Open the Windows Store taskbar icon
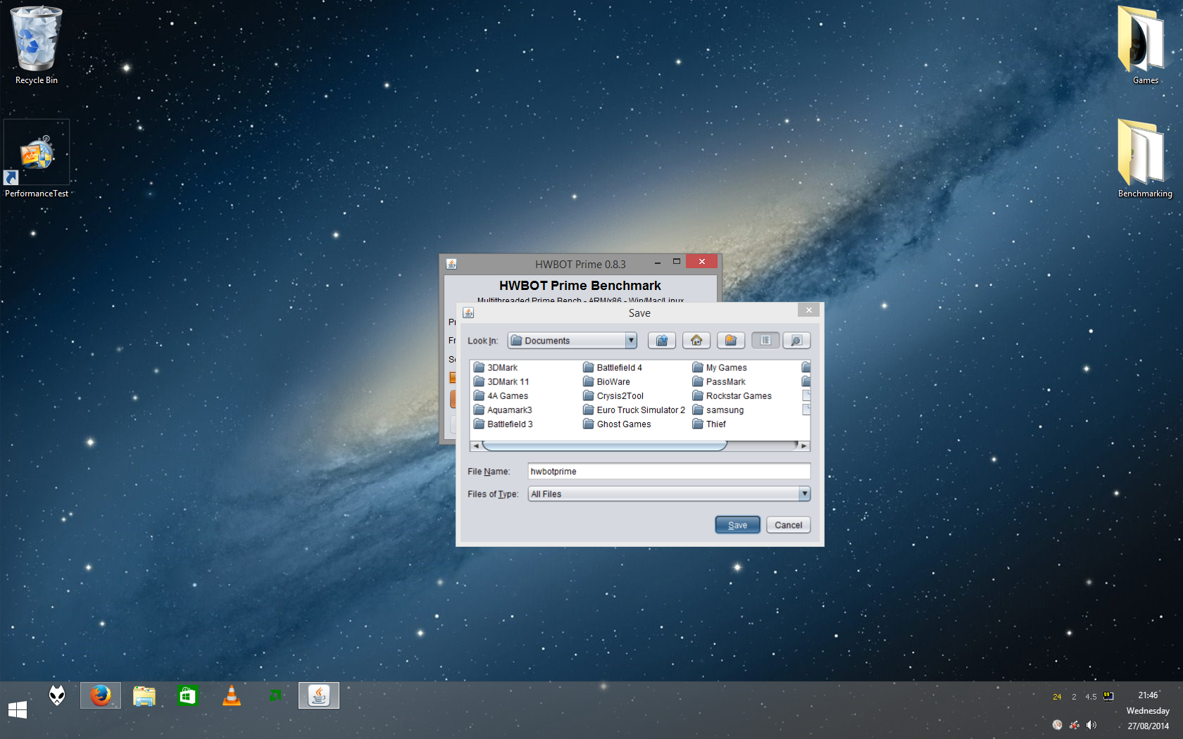The height and width of the screenshot is (739, 1183). [188, 696]
